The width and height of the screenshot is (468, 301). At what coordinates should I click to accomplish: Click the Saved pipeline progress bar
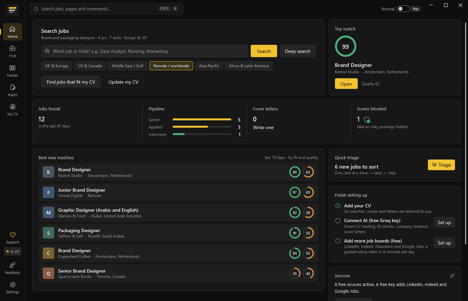pos(202,119)
